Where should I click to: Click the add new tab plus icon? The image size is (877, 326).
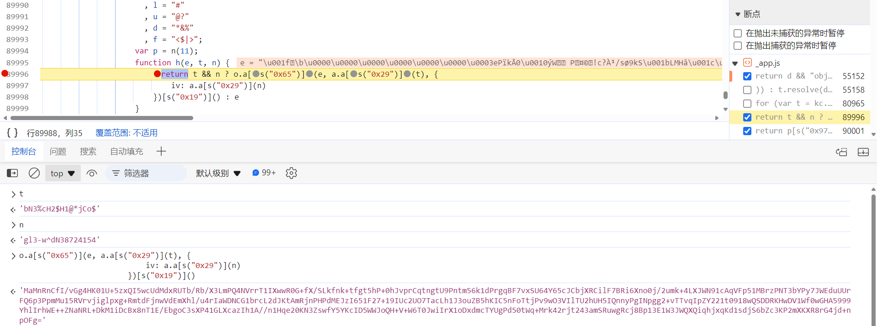pyautogui.click(x=161, y=151)
